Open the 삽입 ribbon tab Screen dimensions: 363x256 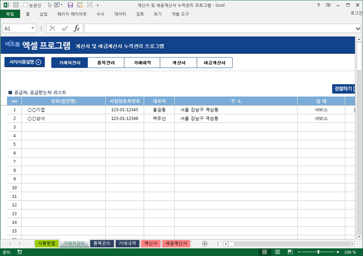pyautogui.click(x=44, y=14)
